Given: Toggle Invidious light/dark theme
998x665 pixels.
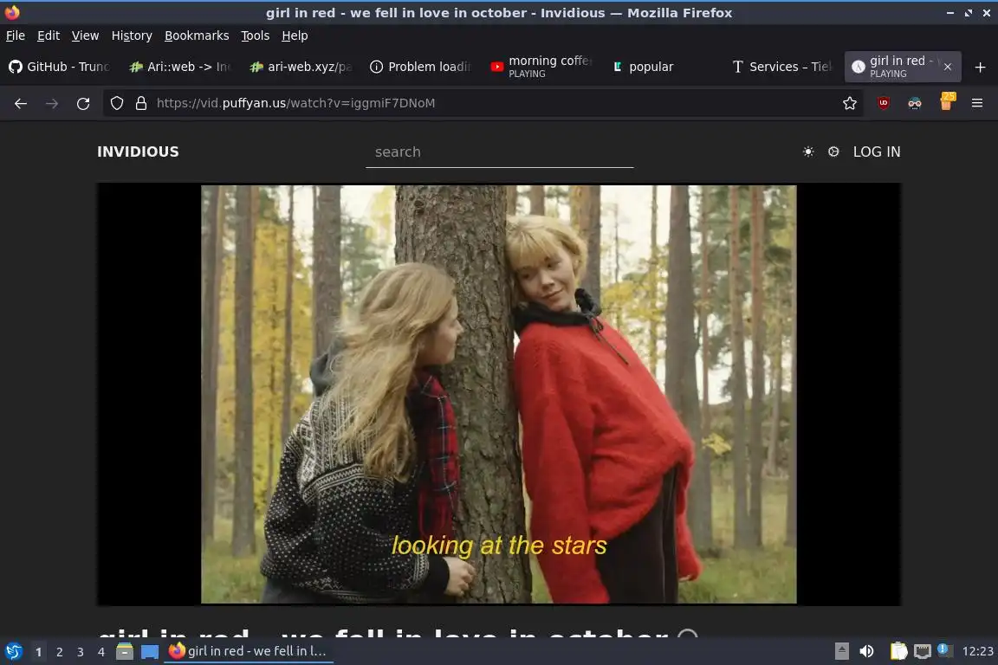Looking at the screenshot, I should [x=807, y=152].
